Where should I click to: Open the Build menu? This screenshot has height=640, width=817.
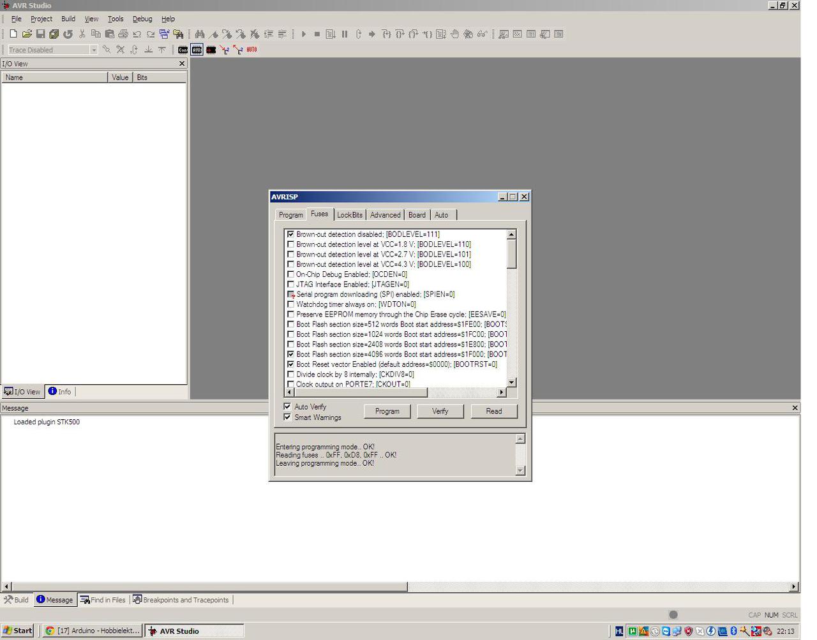(68, 19)
